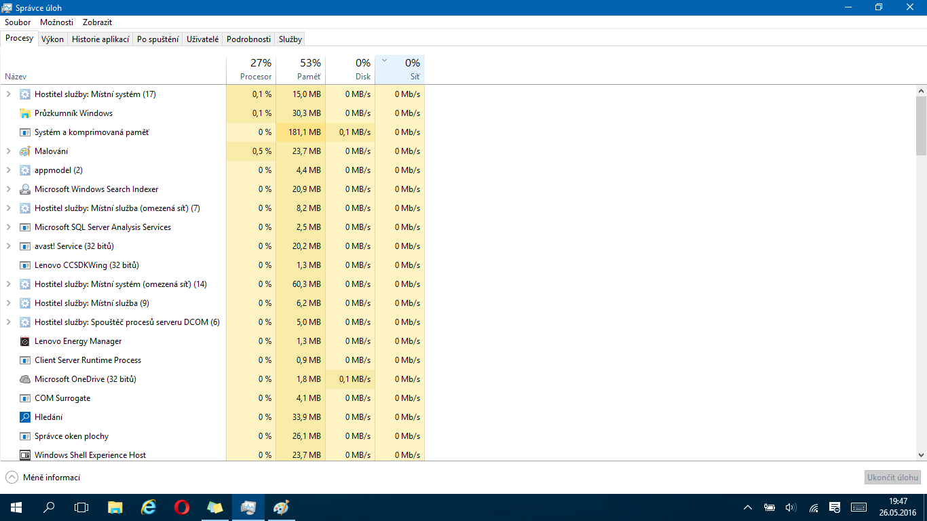Click the process list scrollbar thumb
Screen dimensions: 927x521
point(921,126)
